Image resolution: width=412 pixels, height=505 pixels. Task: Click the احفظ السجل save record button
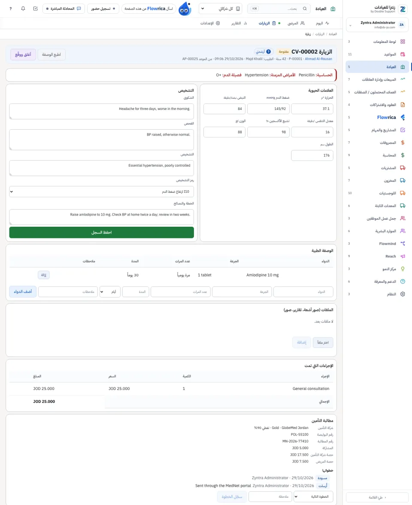click(x=101, y=233)
